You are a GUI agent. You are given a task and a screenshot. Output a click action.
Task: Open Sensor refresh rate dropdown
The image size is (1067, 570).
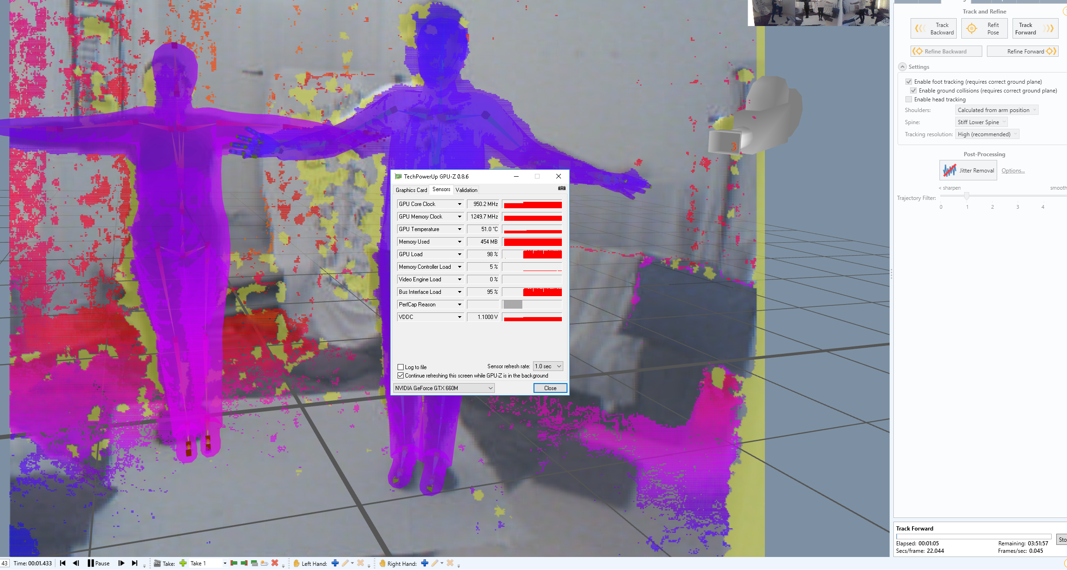tap(548, 366)
